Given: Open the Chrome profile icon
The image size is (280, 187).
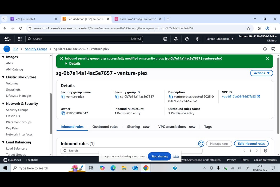Looking at the screenshot, I should [267, 28].
